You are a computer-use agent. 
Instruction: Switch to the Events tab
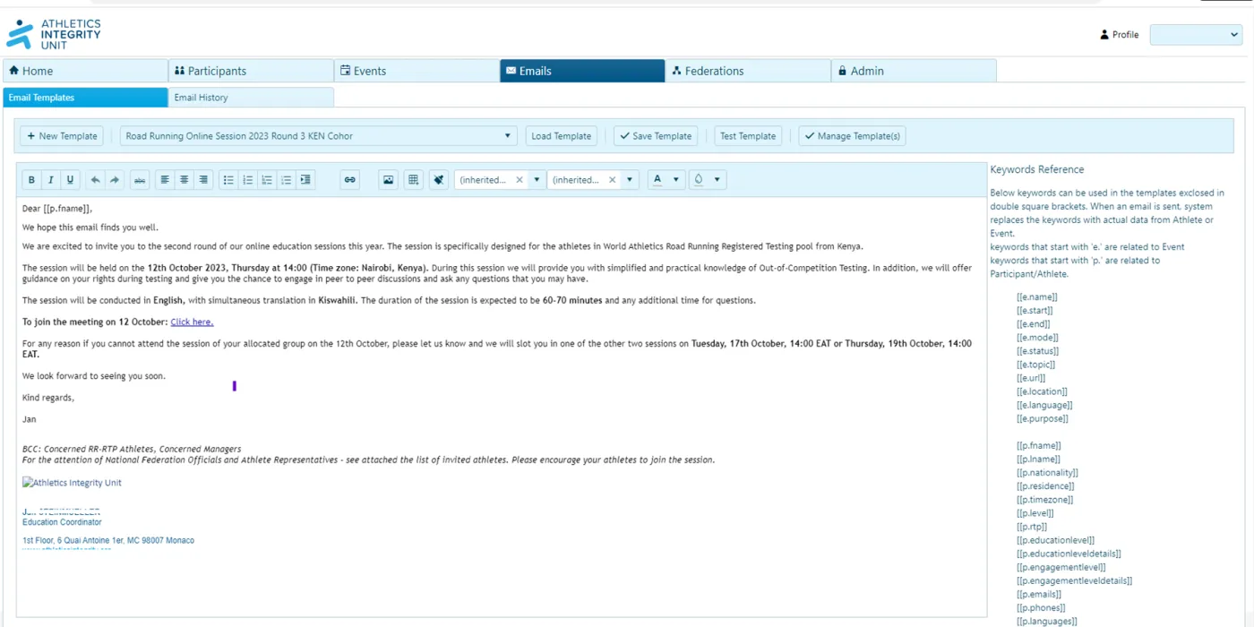click(417, 71)
